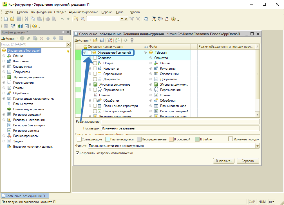Screen dimensions: 284x205
Task: Expand Справочники in the left configuration tree
Action: tap(4, 67)
